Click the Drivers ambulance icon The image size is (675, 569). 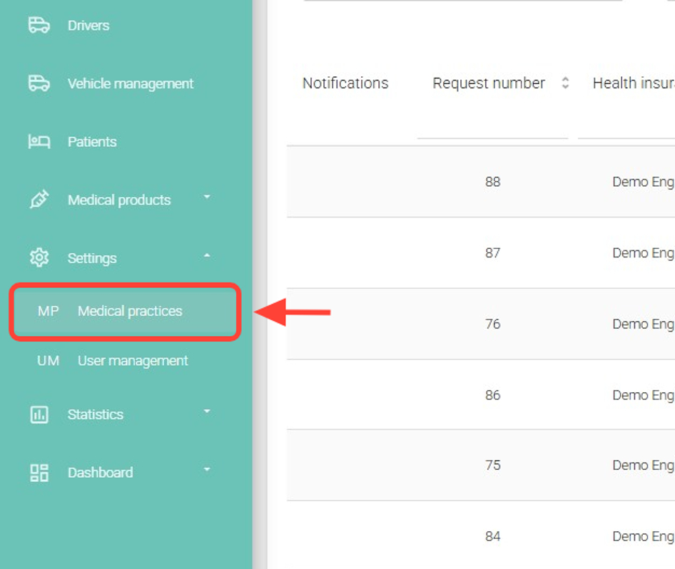39,25
